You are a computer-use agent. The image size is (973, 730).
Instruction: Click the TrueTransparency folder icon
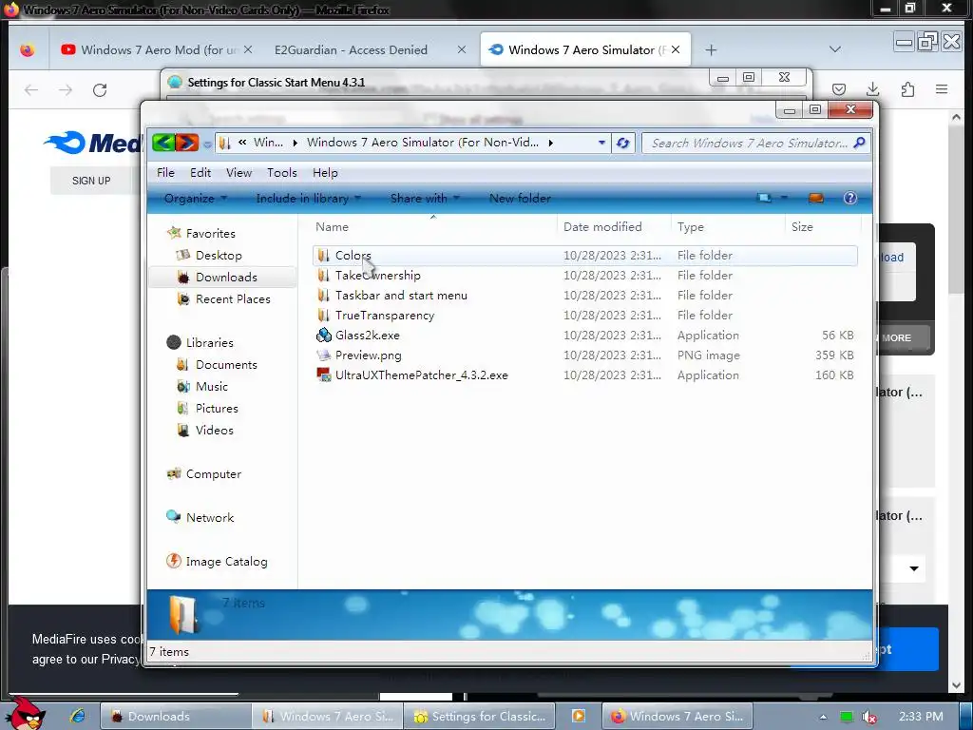click(x=323, y=316)
